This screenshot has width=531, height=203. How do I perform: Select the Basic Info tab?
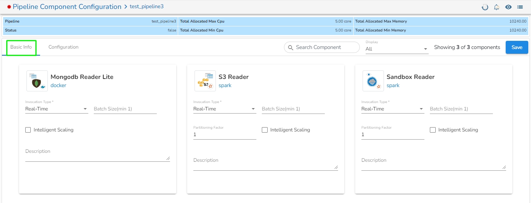[x=21, y=47]
